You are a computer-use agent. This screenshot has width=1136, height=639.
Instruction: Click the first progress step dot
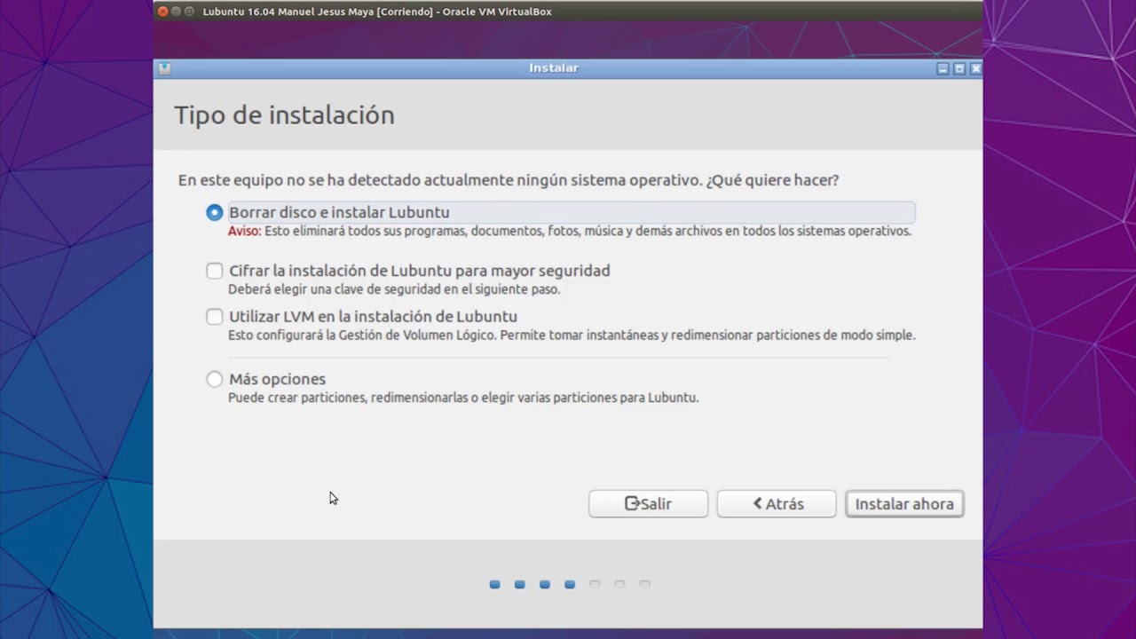click(x=495, y=584)
